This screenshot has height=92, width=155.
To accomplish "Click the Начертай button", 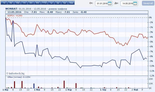I will 148,3.
